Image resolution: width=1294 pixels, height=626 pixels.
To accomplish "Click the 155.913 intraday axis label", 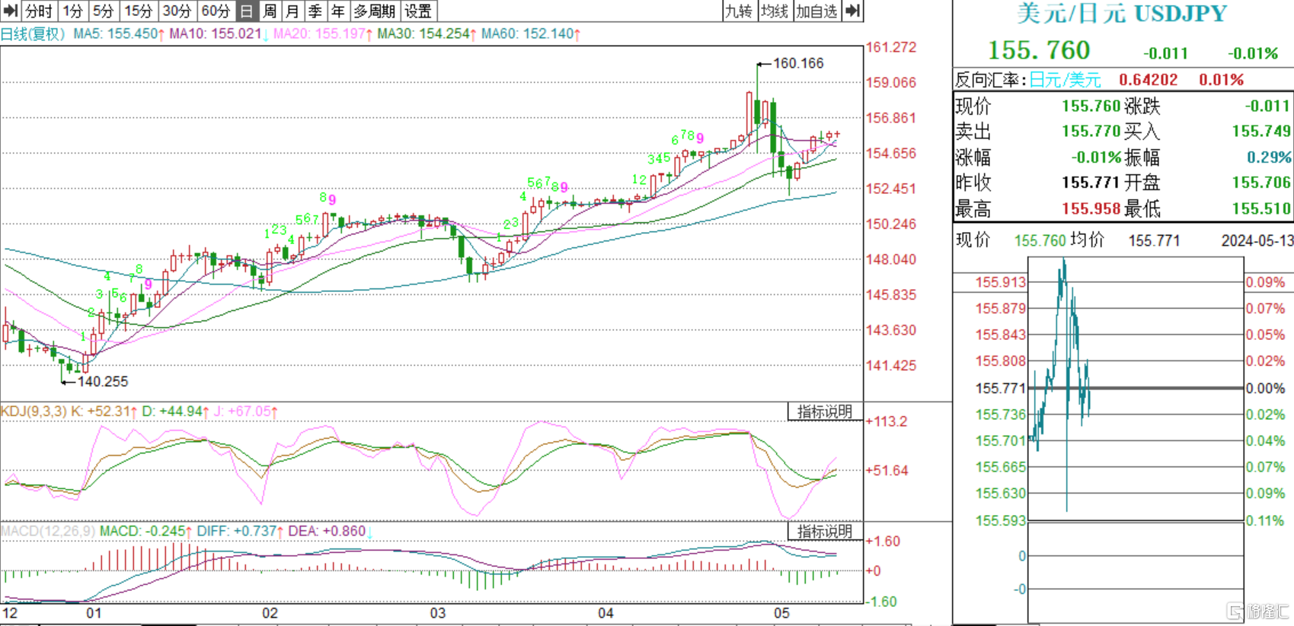I will pos(1001,282).
